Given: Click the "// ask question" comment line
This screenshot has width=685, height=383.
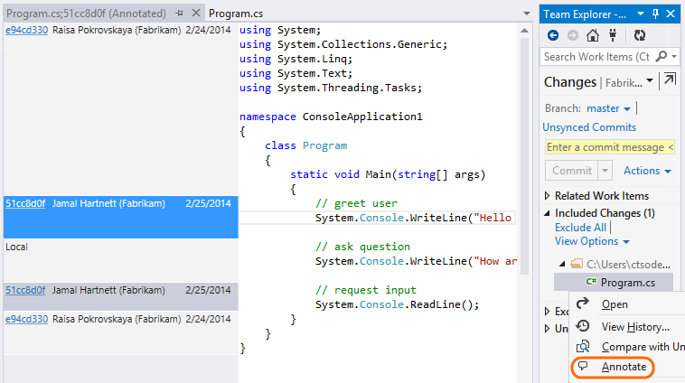Looking at the screenshot, I should 362,247.
